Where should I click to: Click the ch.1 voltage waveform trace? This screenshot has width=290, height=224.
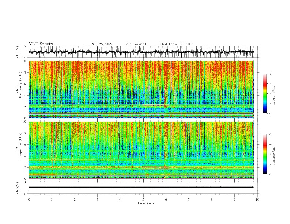(141, 52)
